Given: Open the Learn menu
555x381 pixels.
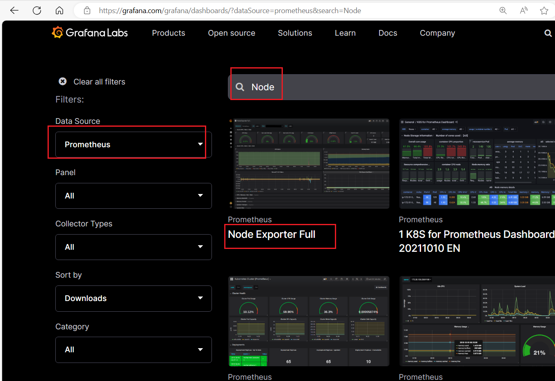Looking at the screenshot, I should [345, 33].
